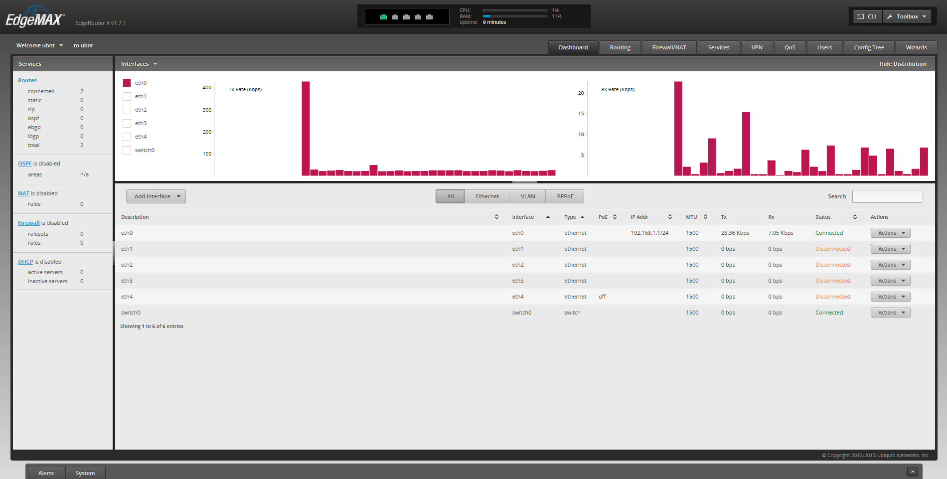Click the RAM usage bar
The image size is (947, 479).
point(515,16)
